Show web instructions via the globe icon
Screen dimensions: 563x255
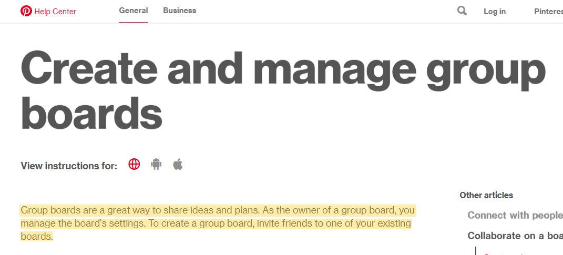click(x=135, y=165)
